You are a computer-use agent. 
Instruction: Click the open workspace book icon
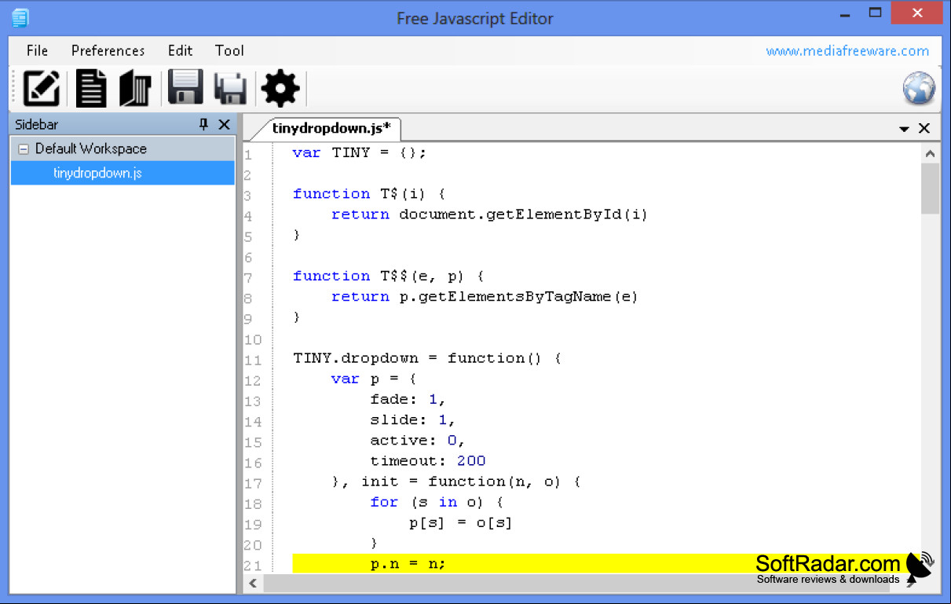(x=135, y=88)
